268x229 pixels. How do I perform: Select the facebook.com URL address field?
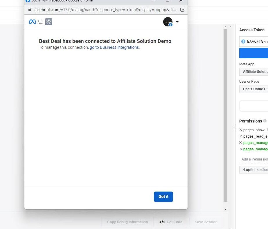(x=105, y=10)
